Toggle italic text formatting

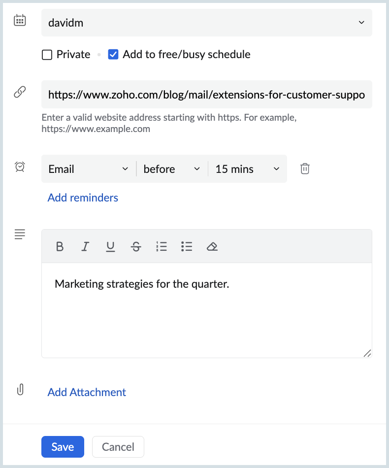(85, 246)
